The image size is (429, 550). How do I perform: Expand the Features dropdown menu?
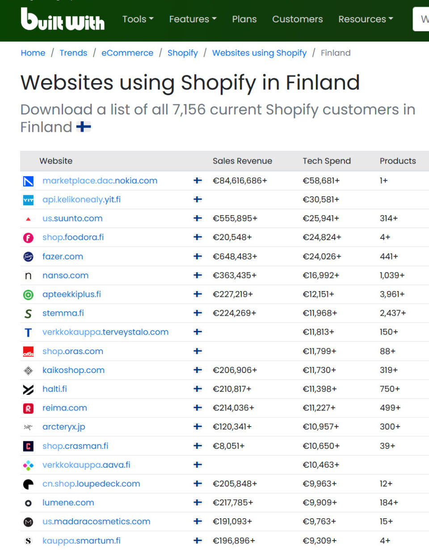pos(193,19)
